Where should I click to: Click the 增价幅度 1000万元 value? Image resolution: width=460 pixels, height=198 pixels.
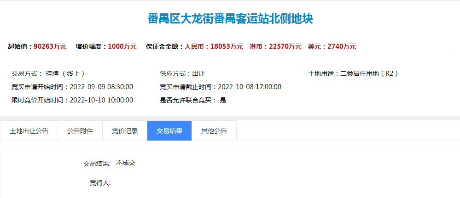click(x=122, y=46)
